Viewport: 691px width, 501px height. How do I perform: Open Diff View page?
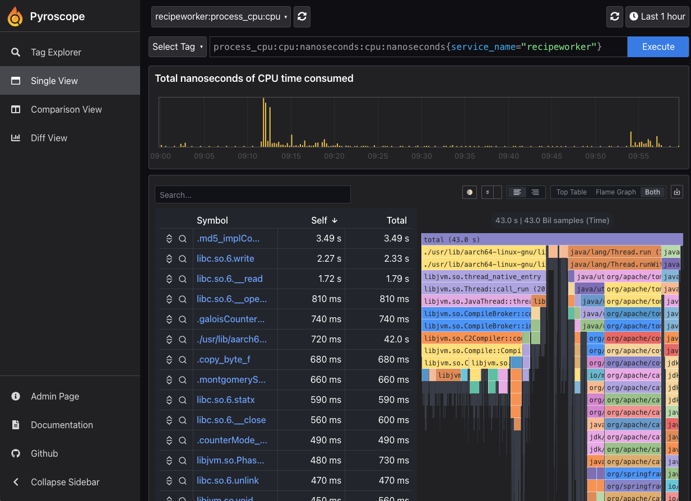tap(70, 138)
